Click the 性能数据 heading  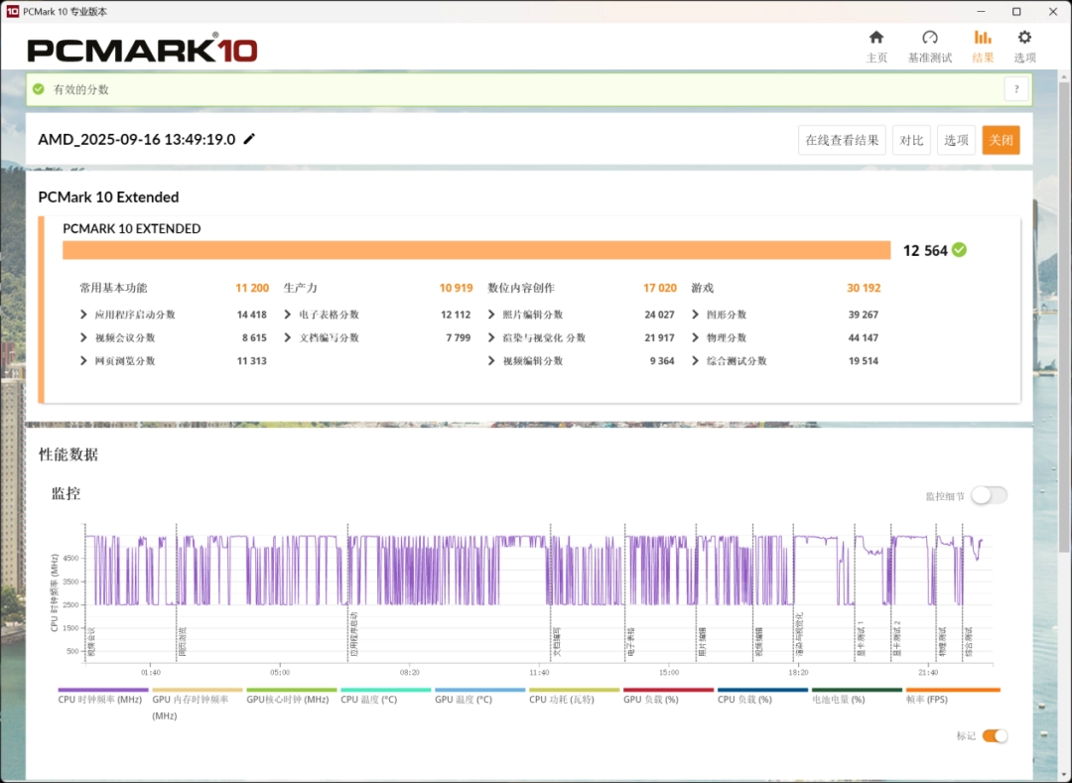68,455
